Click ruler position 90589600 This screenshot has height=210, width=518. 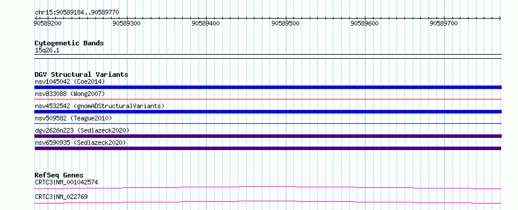[365, 24]
